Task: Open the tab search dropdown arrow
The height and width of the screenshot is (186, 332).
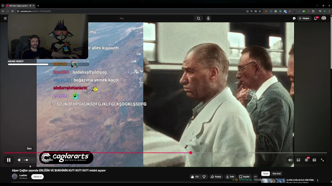Action: point(3,6)
